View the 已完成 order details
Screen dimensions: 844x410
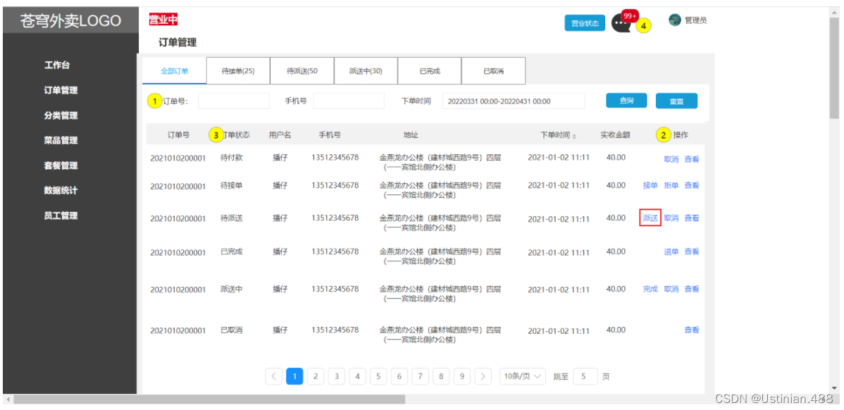pyautogui.click(x=692, y=251)
